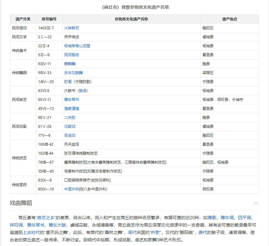
Task: Click the 肘阁 link
Action: coord(68,82)
